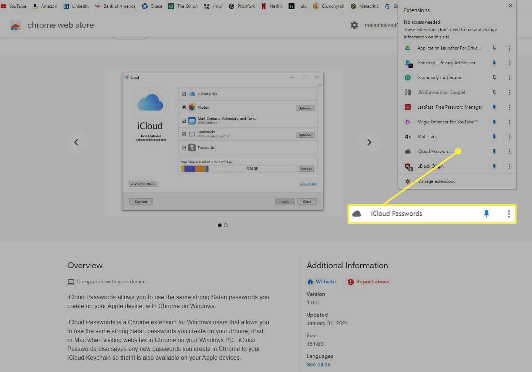Select IBA Opt-out (by Google) extension
The width and height of the screenshot is (532, 372).
coord(441,92)
